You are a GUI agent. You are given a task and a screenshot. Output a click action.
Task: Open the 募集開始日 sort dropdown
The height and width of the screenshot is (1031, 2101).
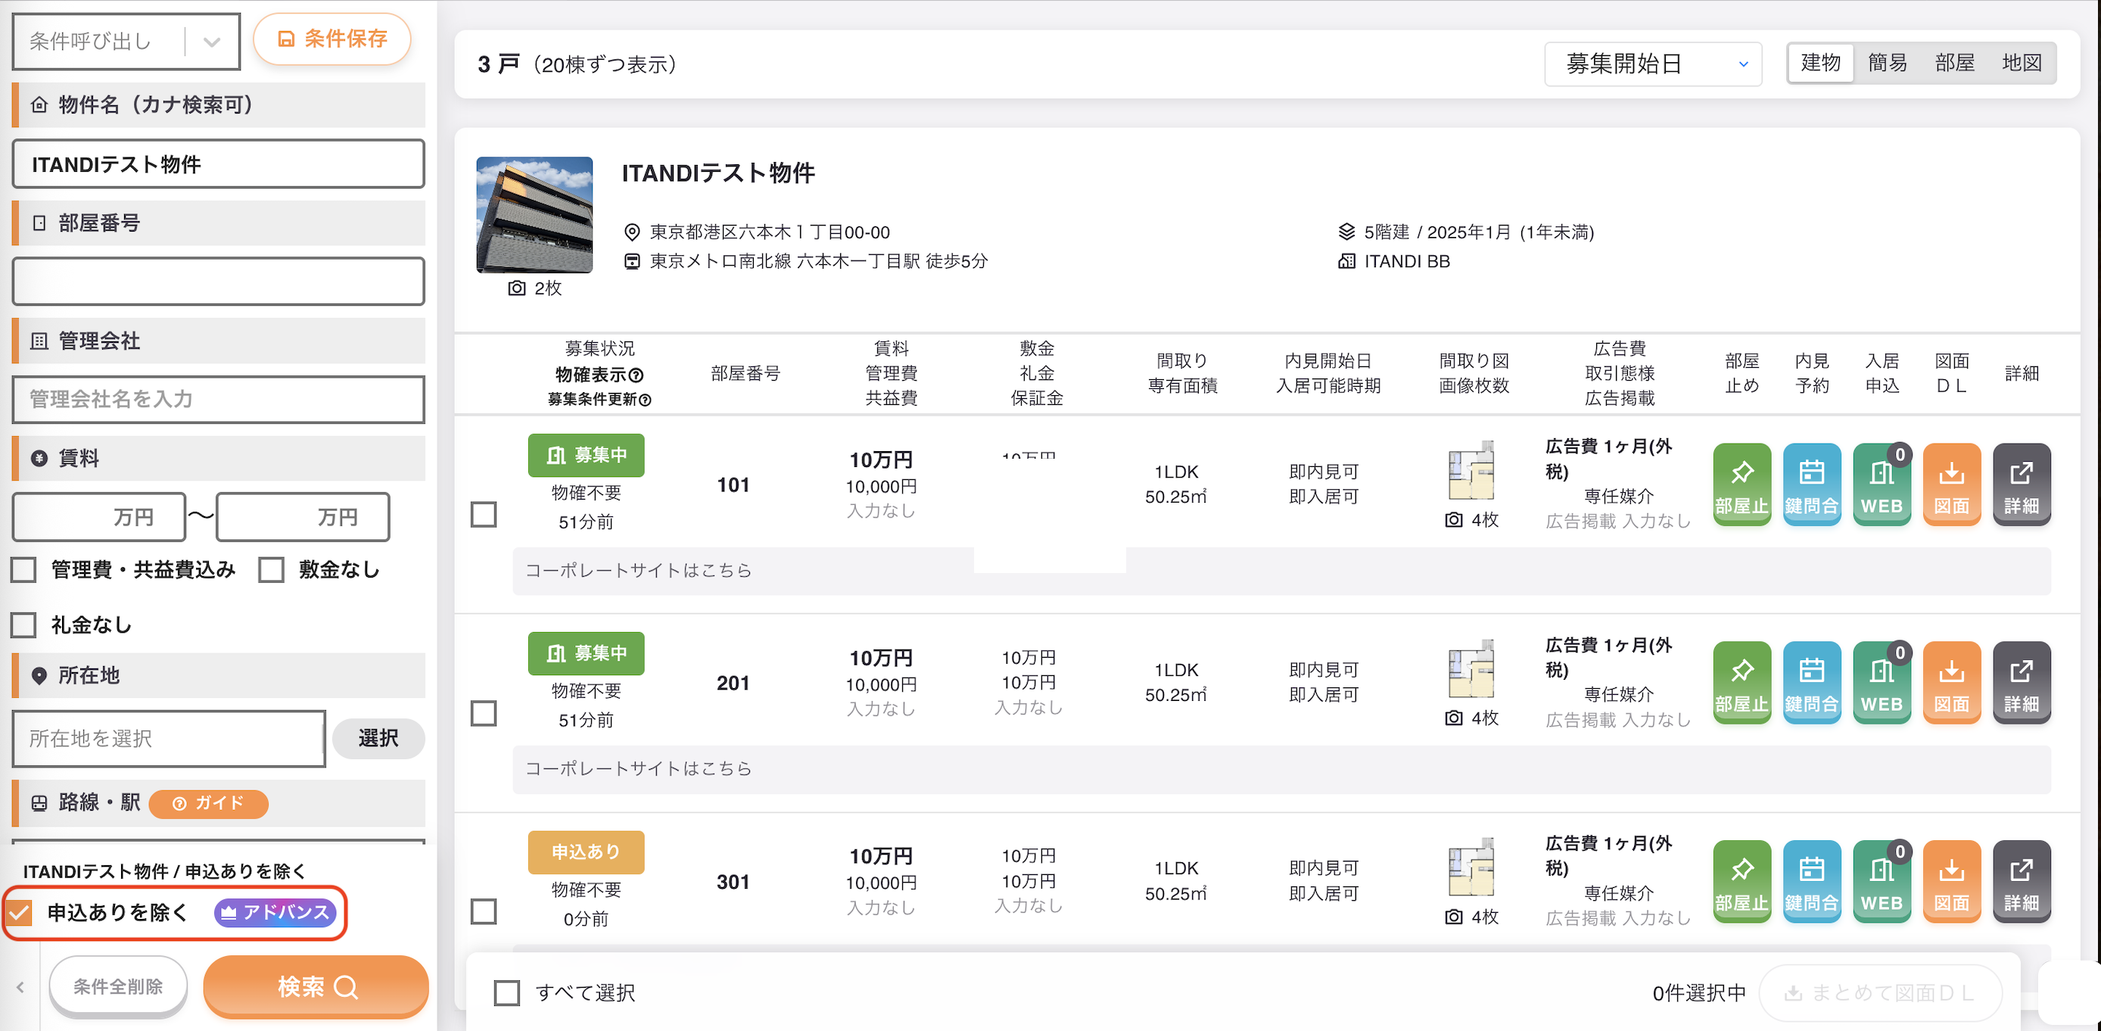pos(1653,64)
